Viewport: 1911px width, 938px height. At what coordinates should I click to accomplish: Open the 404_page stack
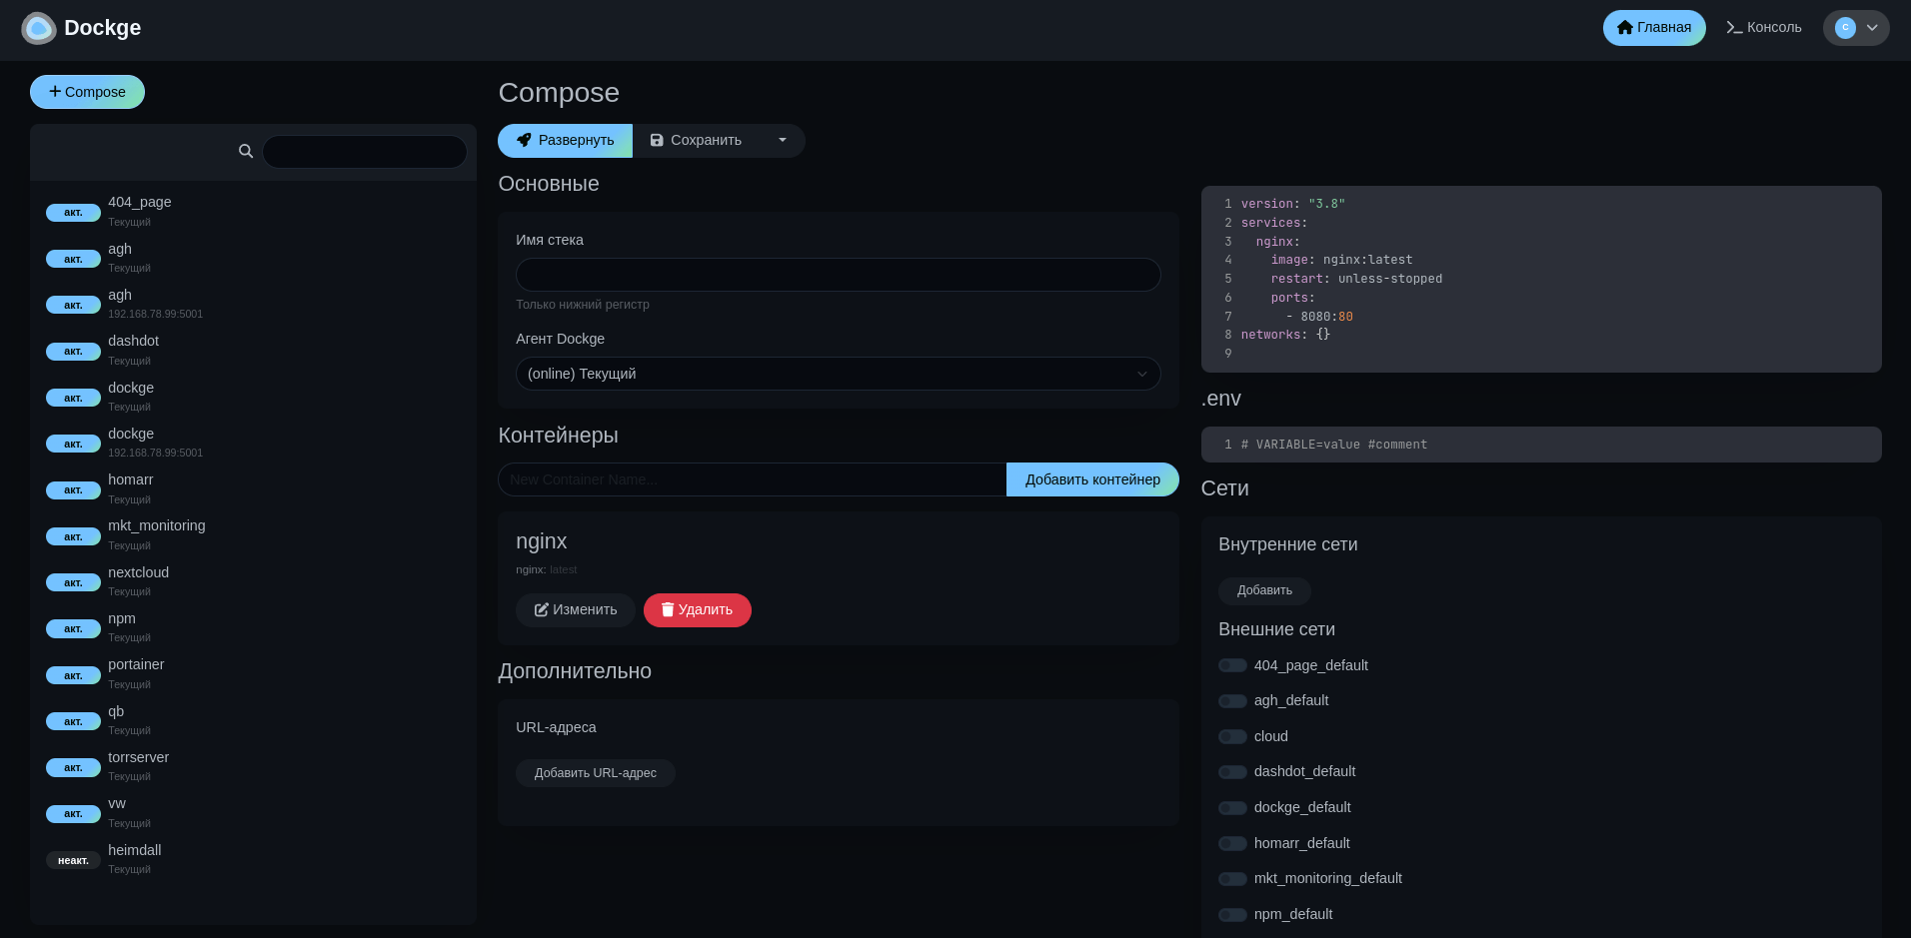click(253, 212)
